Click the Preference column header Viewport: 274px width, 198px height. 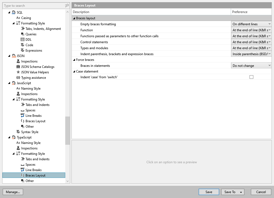click(251, 12)
